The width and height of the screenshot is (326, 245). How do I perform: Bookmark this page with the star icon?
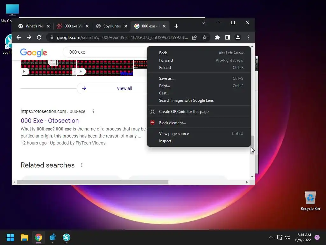pos(205,38)
